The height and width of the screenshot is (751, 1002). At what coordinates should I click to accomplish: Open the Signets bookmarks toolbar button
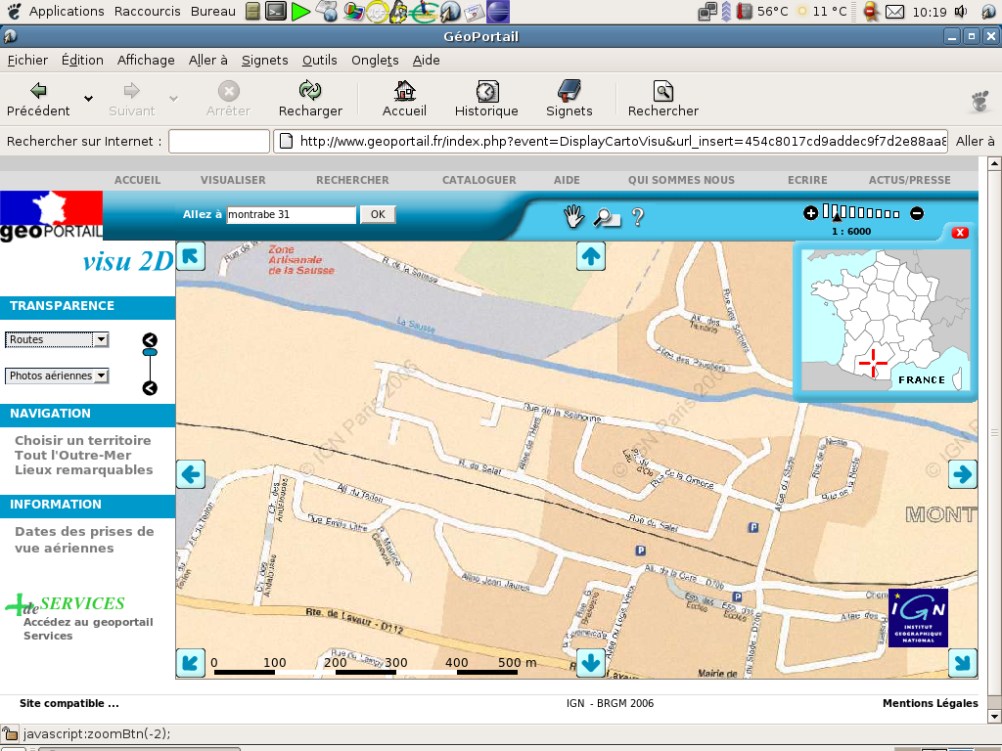[x=569, y=99]
